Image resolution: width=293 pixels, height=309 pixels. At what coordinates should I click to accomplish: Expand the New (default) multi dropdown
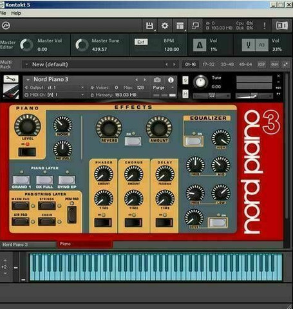click(x=26, y=64)
